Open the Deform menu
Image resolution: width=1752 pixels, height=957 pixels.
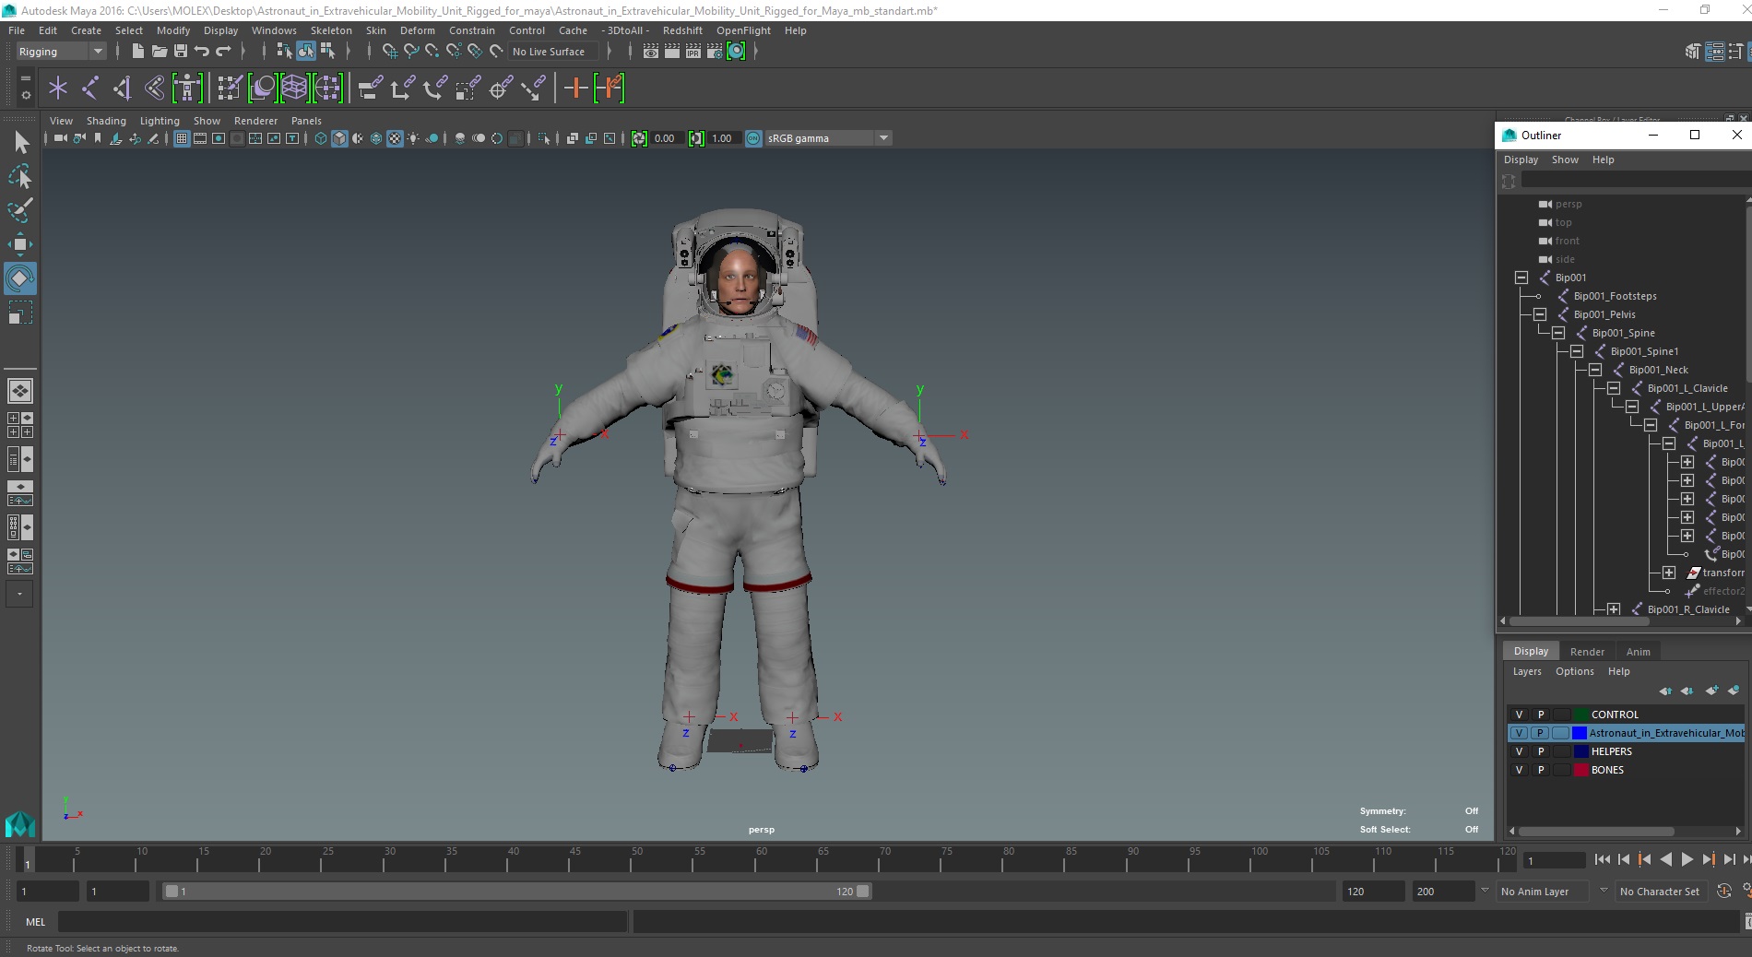417,30
